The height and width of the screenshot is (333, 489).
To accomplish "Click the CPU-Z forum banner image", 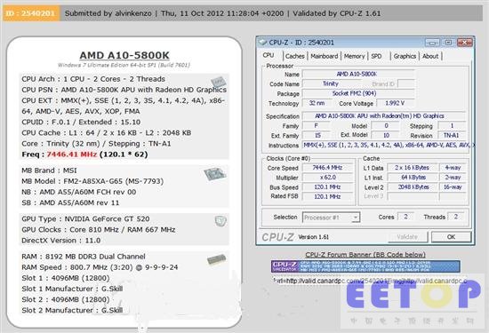I will coord(365,266).
